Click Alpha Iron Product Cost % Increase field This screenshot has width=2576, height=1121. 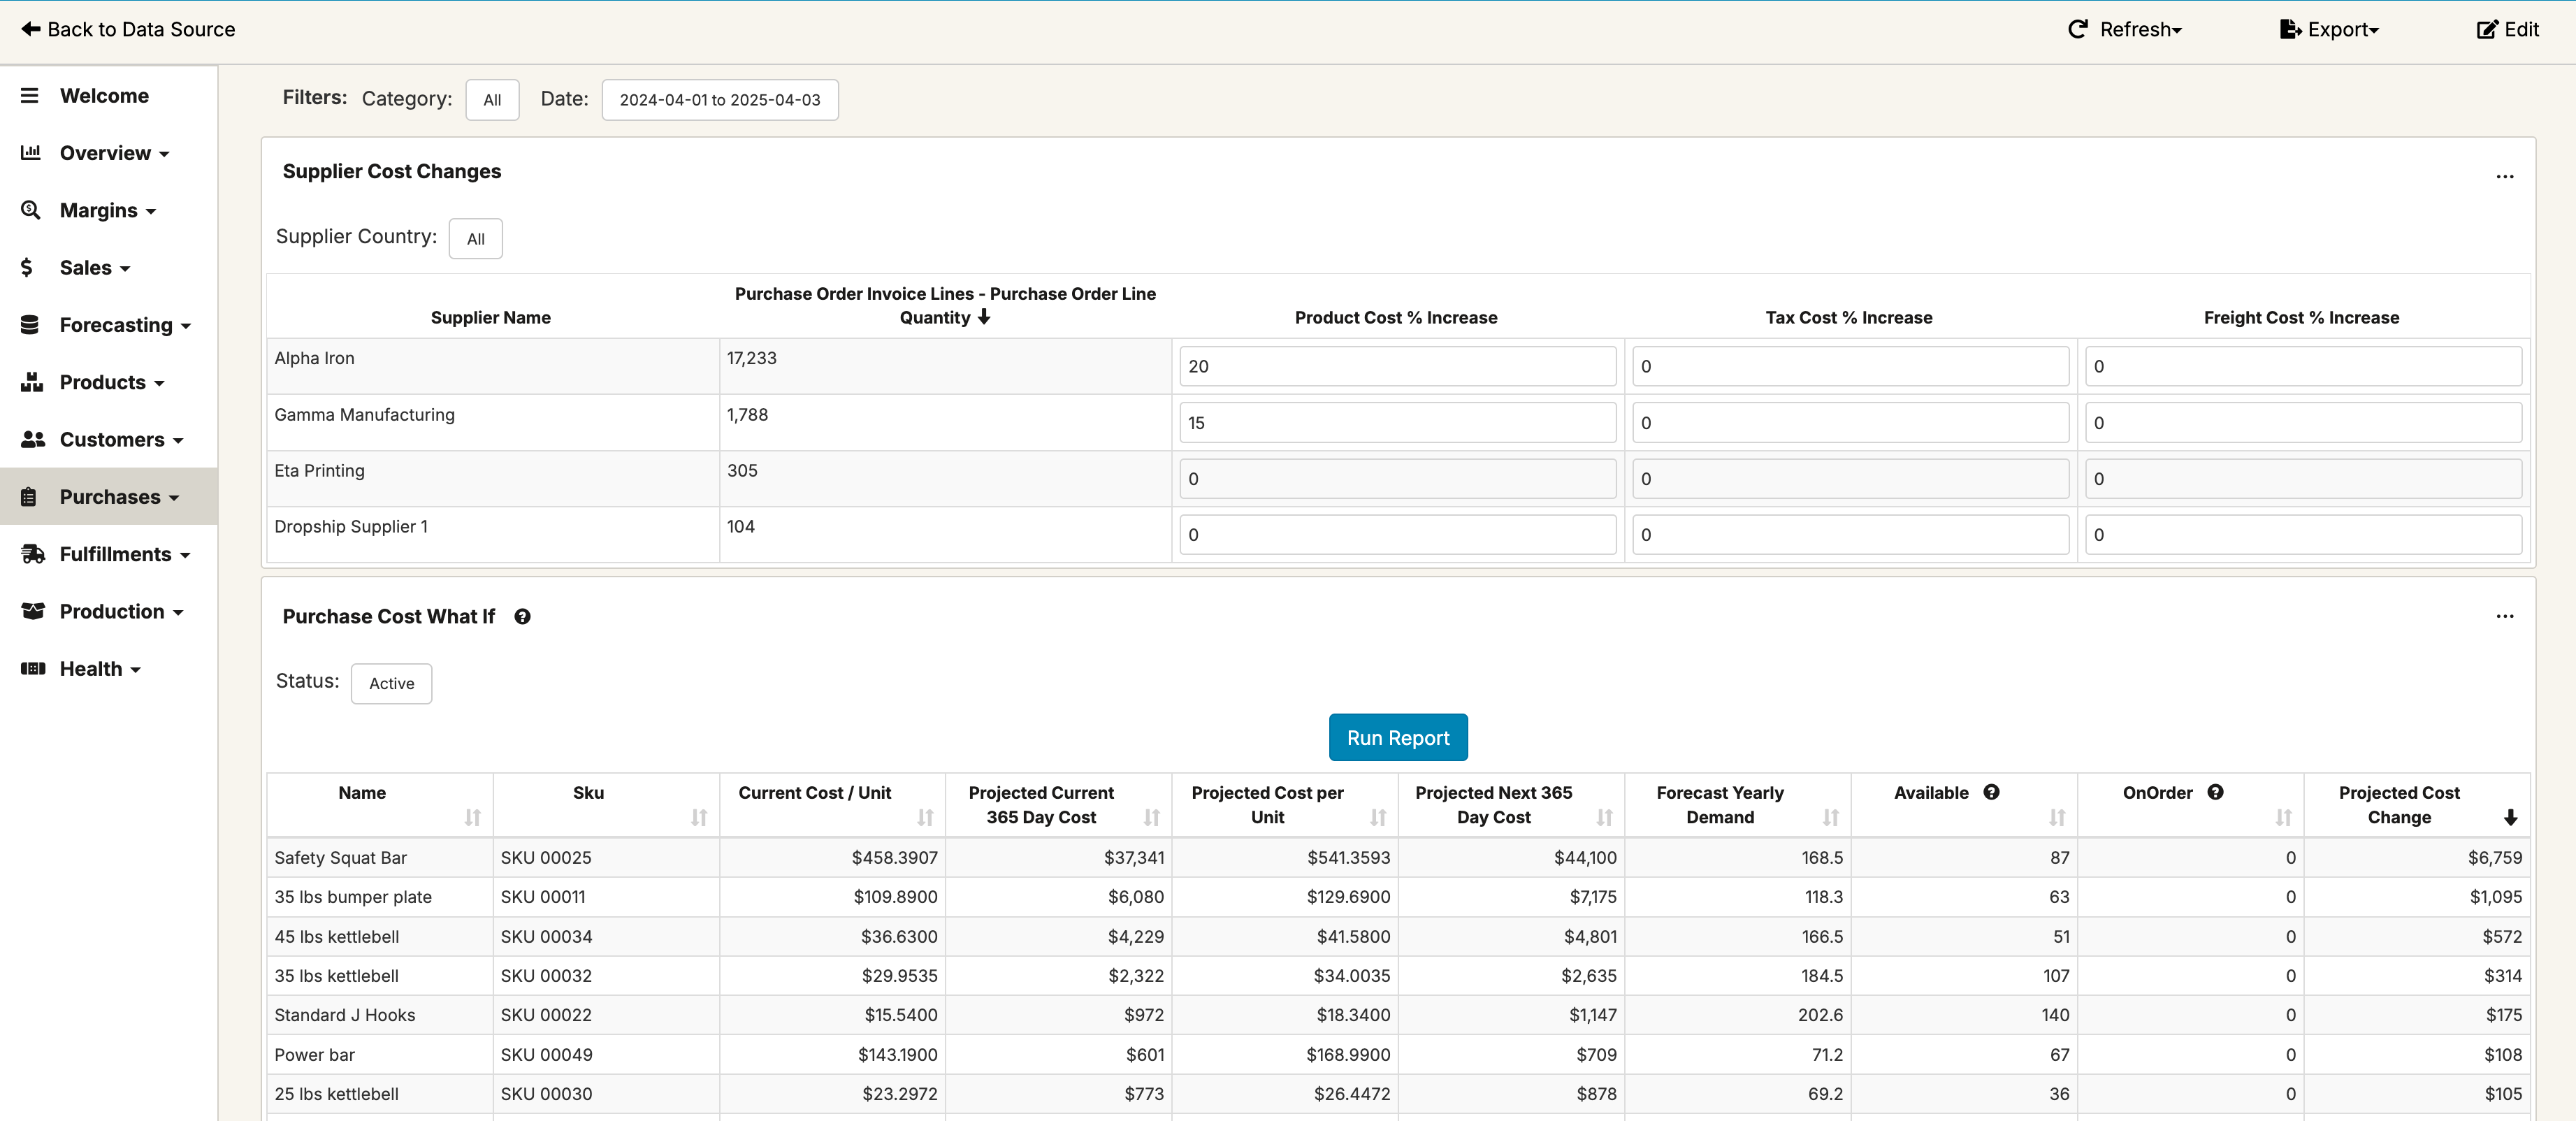point(1396,367)
